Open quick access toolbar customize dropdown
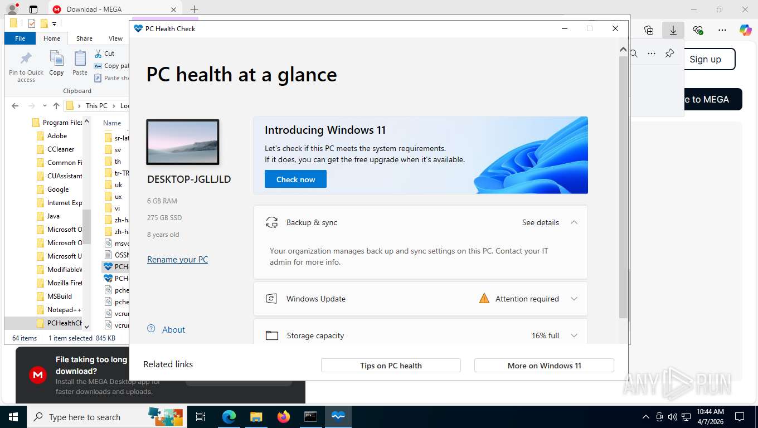Viewport: 758px width, 428px height. click(54, 23)
